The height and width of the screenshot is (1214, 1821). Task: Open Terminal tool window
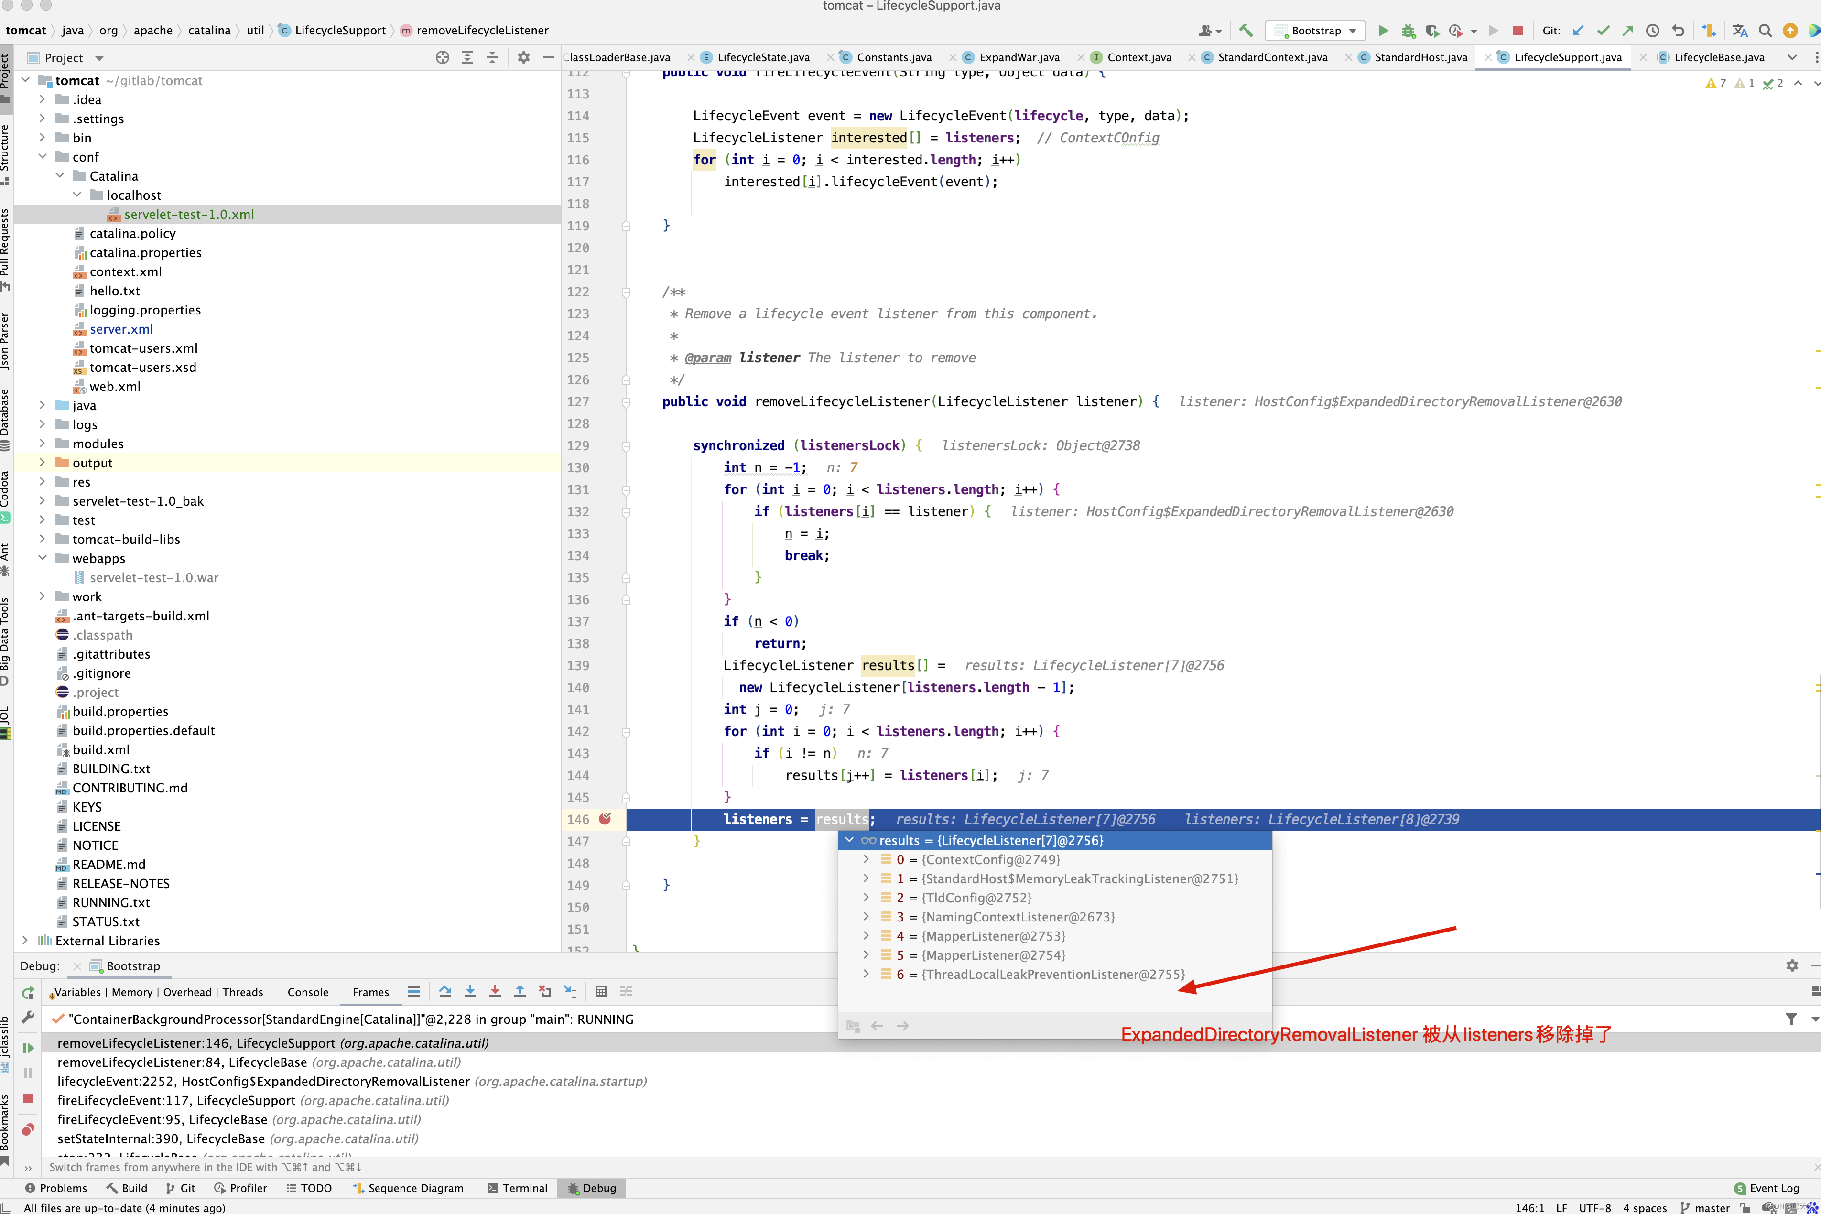click(x=517, y=1188)
